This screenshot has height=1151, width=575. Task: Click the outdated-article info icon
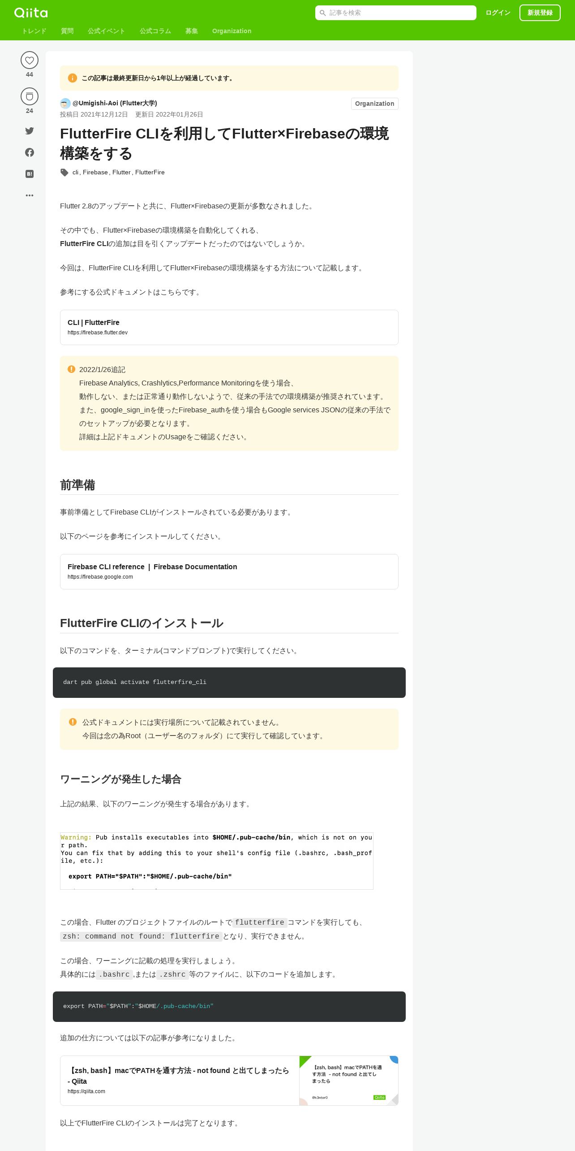pyautogui.click(x=73, y=78)
